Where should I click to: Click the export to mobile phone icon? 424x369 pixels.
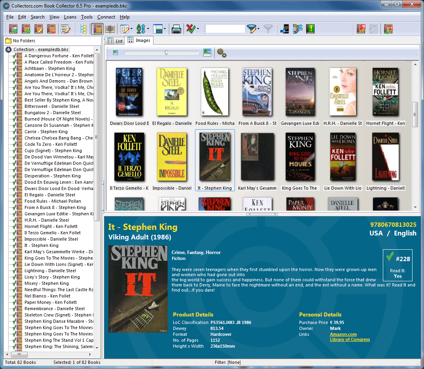284,28
